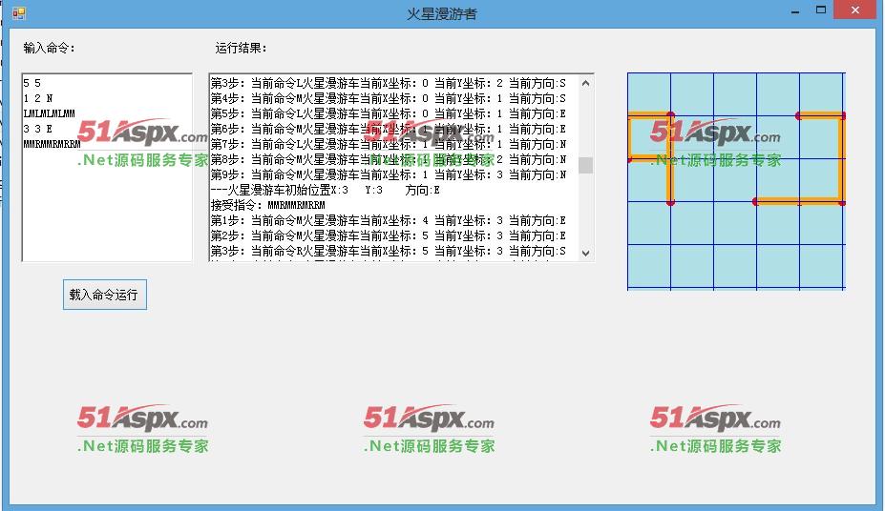Click the 第7步 result line
The image size is (885, 511).
coord(389,144)
